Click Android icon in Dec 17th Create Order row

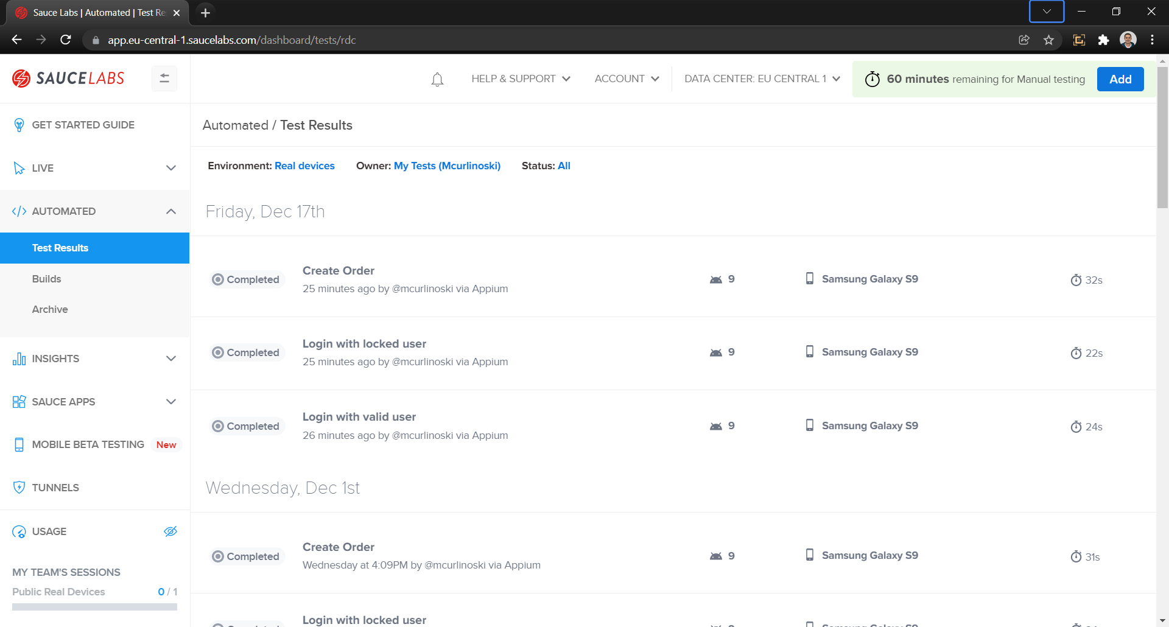click(716, 279)
